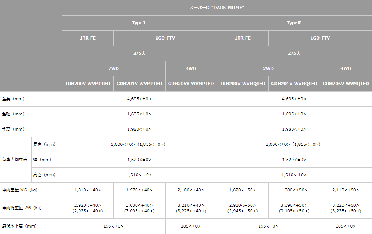Click Type I cargo width value 1,520<±0>

(x=139, y=160)
